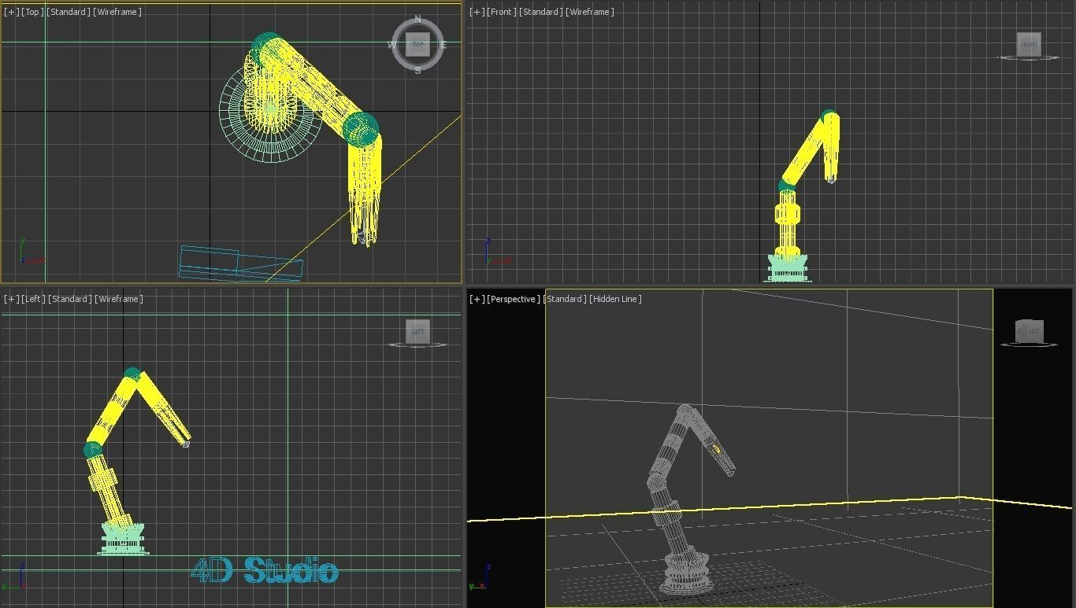Open the [Standard] menu in Perspective viewport
The image size is (1076, 608).
coord(565,299)
